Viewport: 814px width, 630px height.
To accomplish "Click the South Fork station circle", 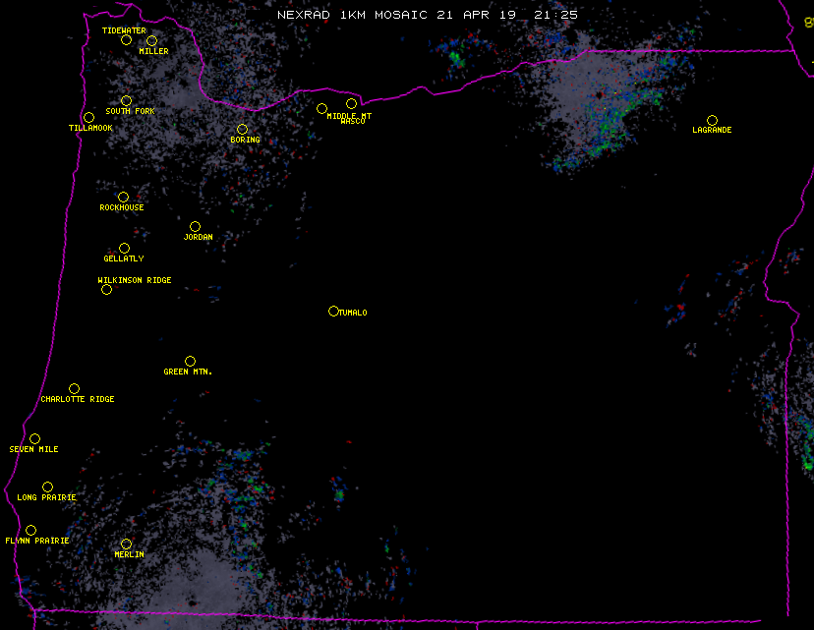I will coord(126,101).
